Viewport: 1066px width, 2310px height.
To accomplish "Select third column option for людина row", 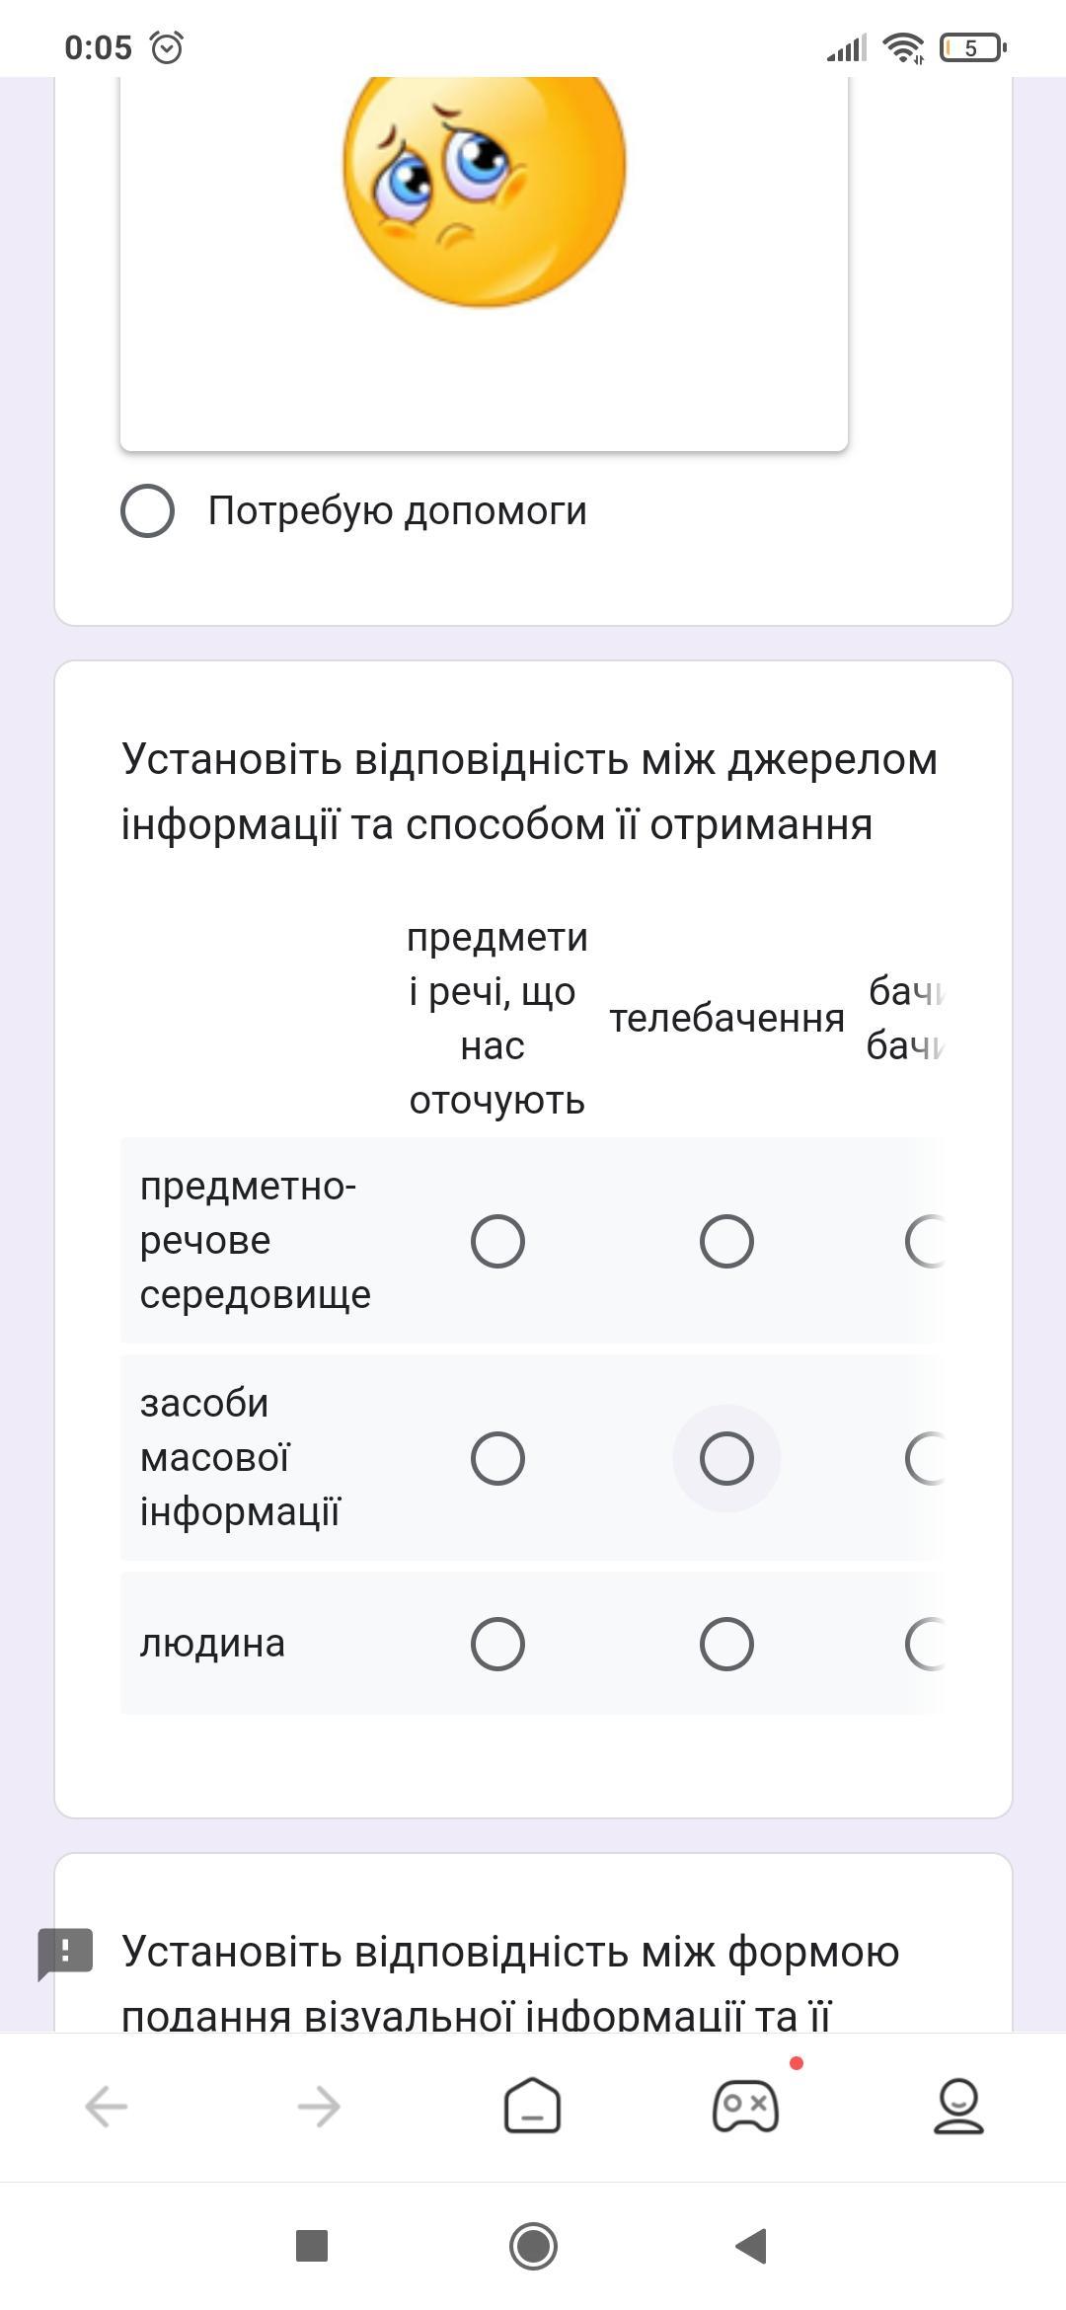I will (x=926, y=1644).
